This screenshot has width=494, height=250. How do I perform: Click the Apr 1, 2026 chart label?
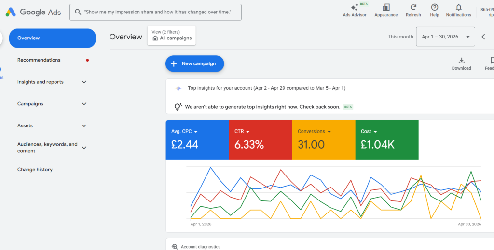click(x=201, y=224)
